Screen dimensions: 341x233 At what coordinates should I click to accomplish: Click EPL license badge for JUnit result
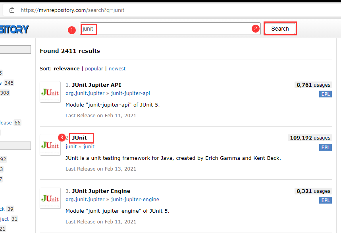(x=326, y=148)
